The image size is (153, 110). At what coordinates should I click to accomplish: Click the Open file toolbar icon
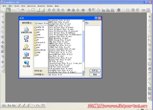[8, 10]
